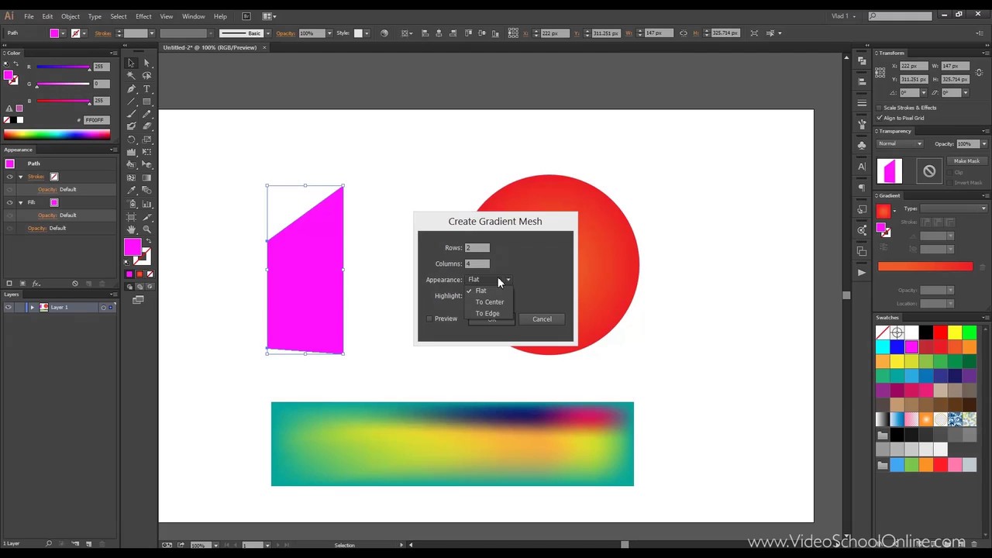This screenshot has width=992, height=558.
Task: Enable Preview in Create Gradient Mesh
Action: pyautogui.click(x=429, y=319)
